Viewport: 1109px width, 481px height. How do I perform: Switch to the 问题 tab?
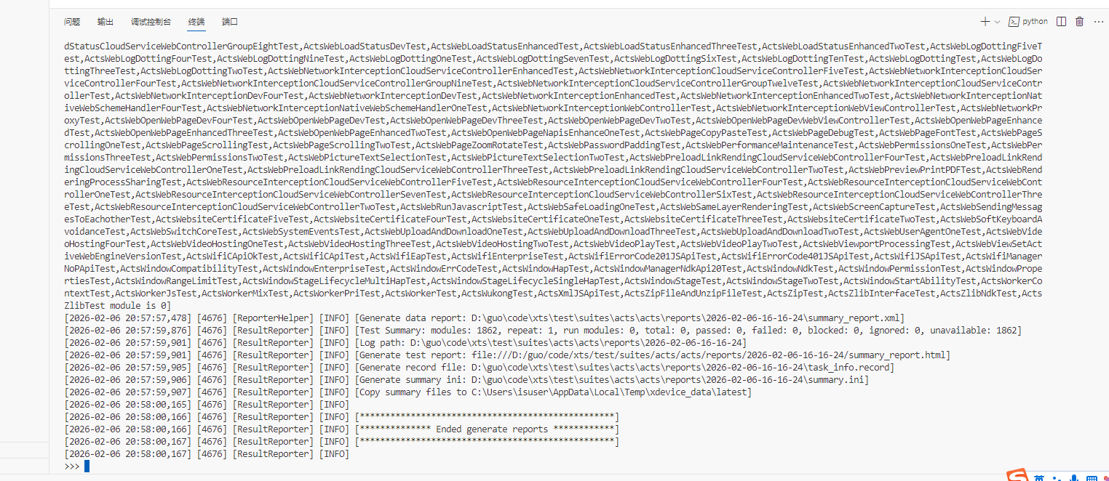pos(72,23)
